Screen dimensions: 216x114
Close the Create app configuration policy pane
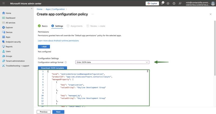point(211,14)
